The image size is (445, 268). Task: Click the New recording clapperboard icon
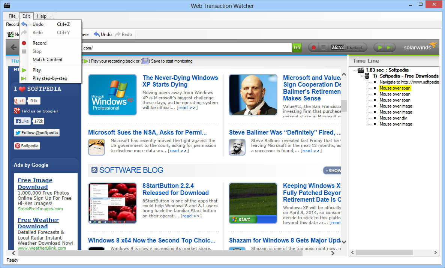(10, 34)
